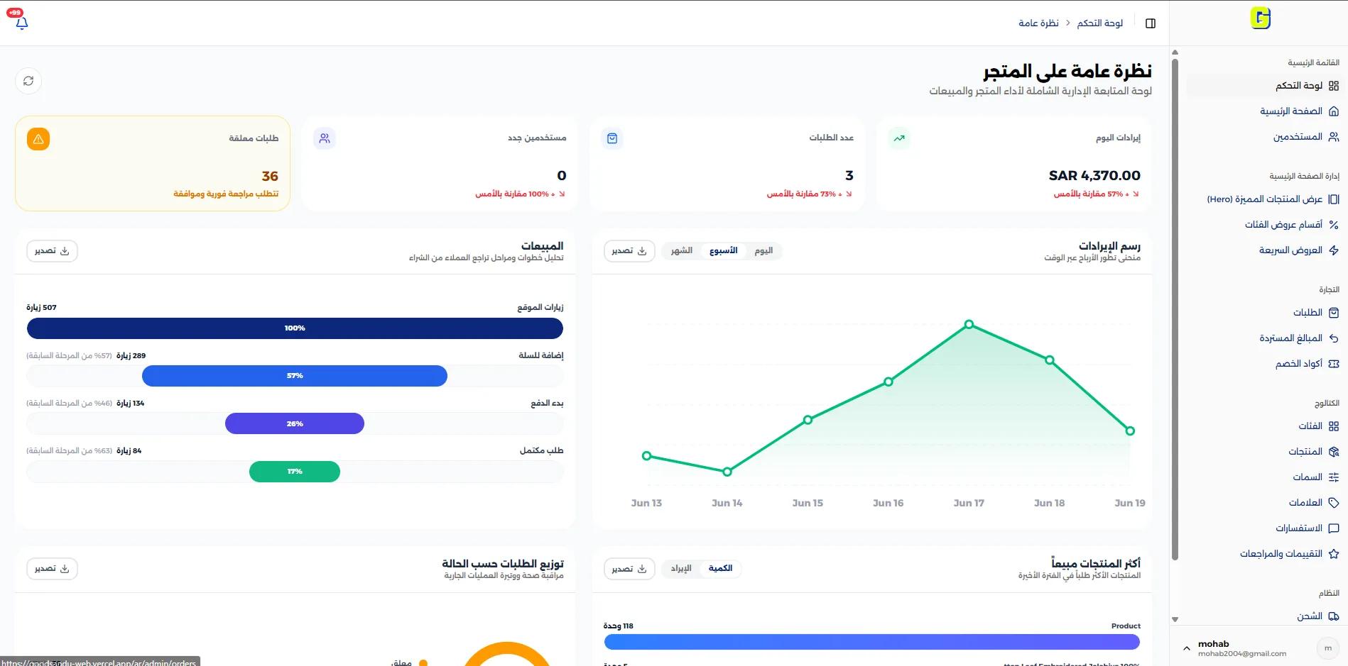Click the truck icon for الشحن
Image resolution: width=1348 pixels, height=666 pixels.
point(1334,616)
